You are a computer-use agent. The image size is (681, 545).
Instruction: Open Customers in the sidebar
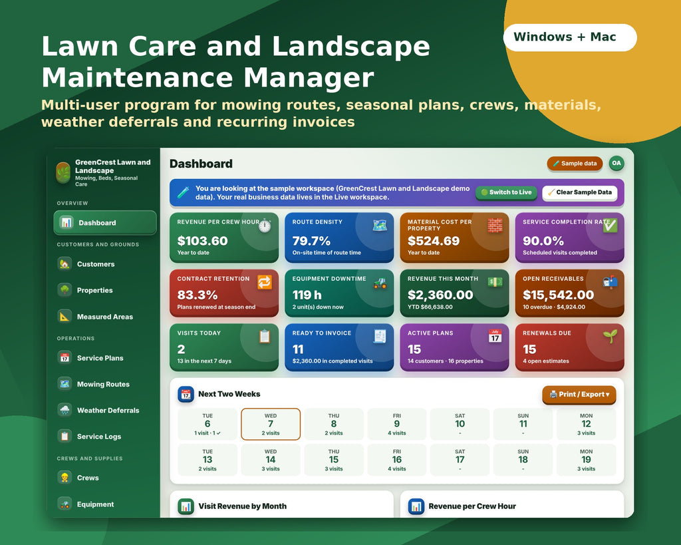[96, 264]
